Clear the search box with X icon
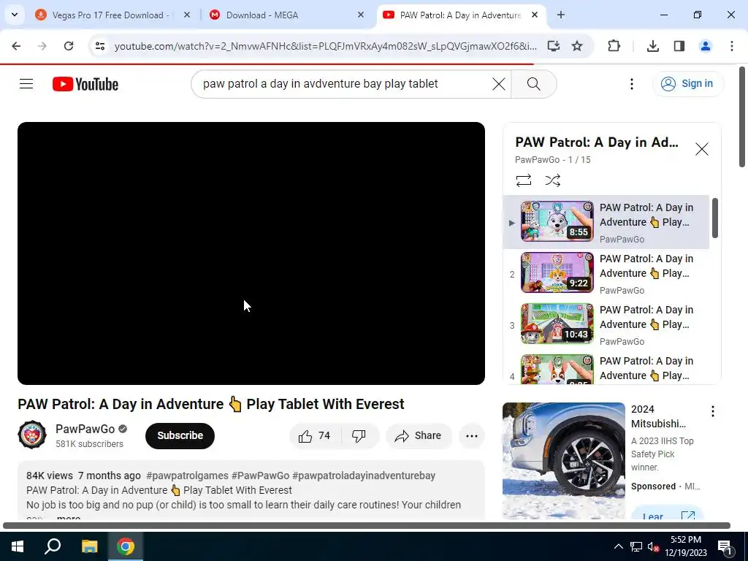The width and height of the screenshot is (748, 561). pos(498,84)
